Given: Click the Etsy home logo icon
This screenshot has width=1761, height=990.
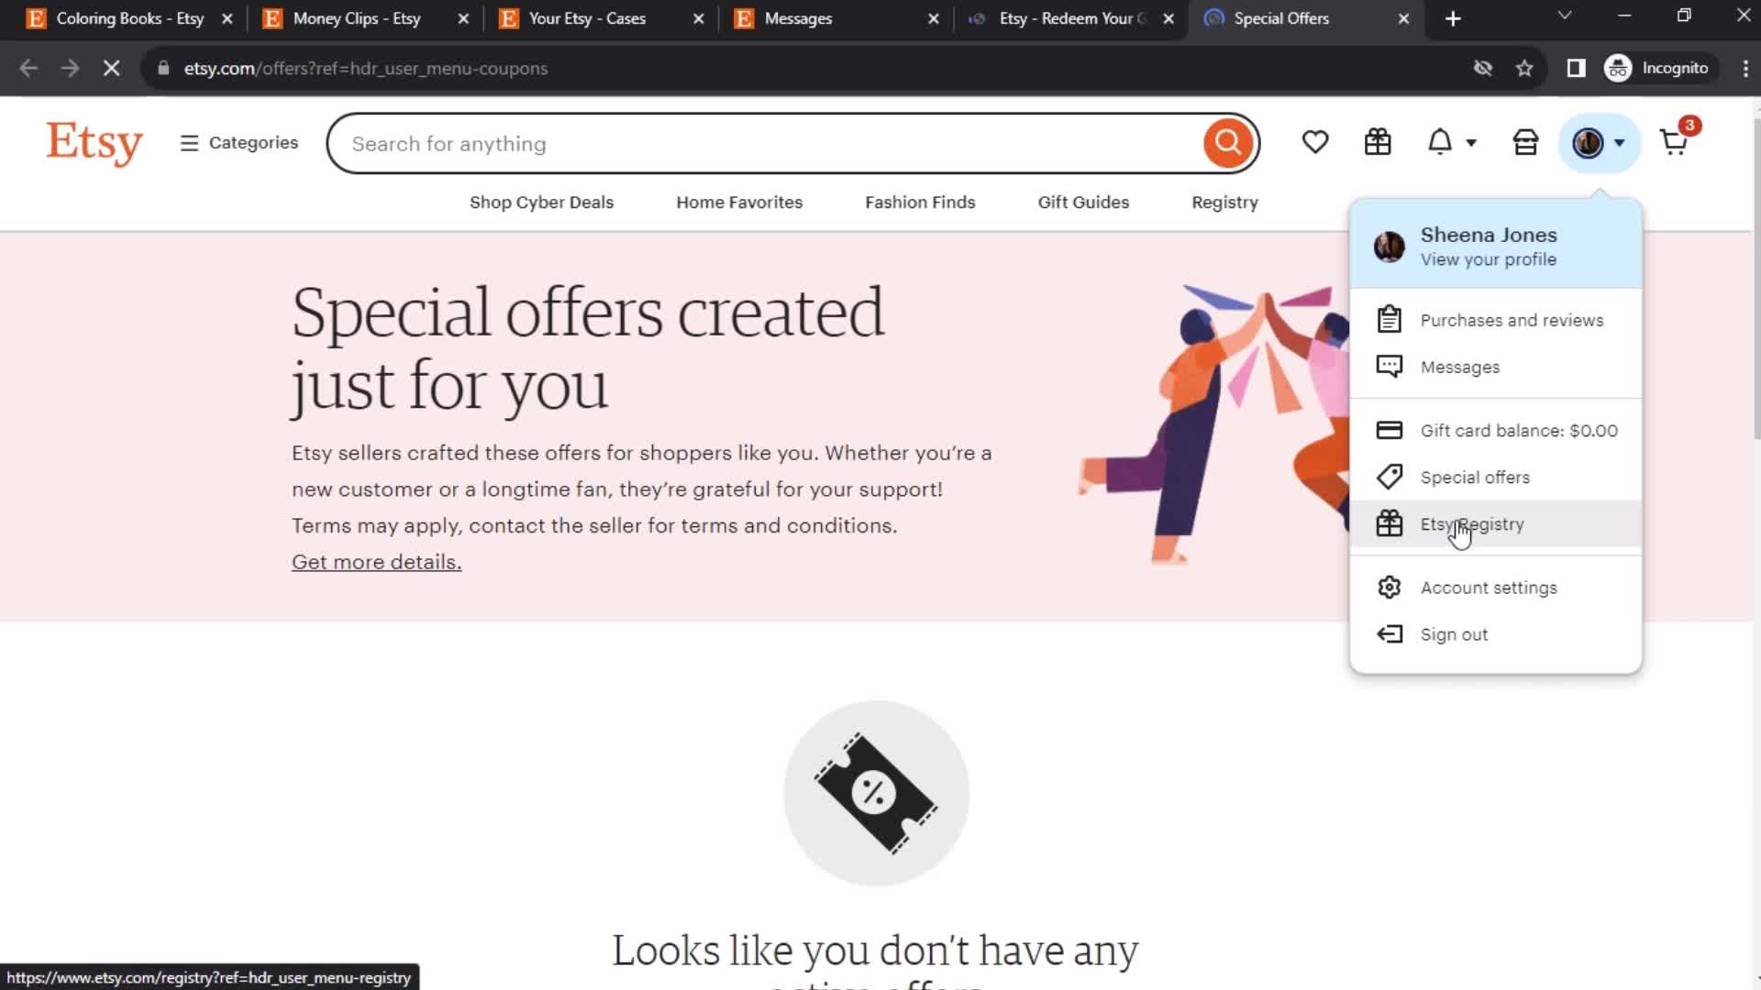Looking at the screenshot, I should coord(94,143).
